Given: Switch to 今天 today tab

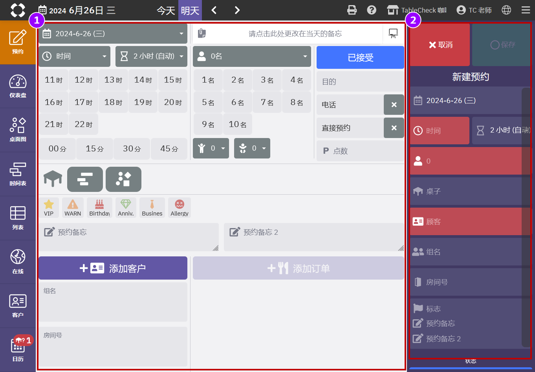Looking at the screenshot, I should [x=166, y=10].
